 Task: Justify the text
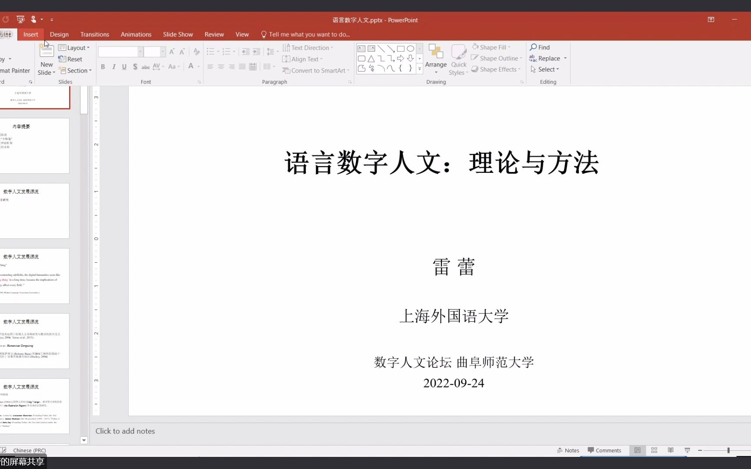click(242, 67)
